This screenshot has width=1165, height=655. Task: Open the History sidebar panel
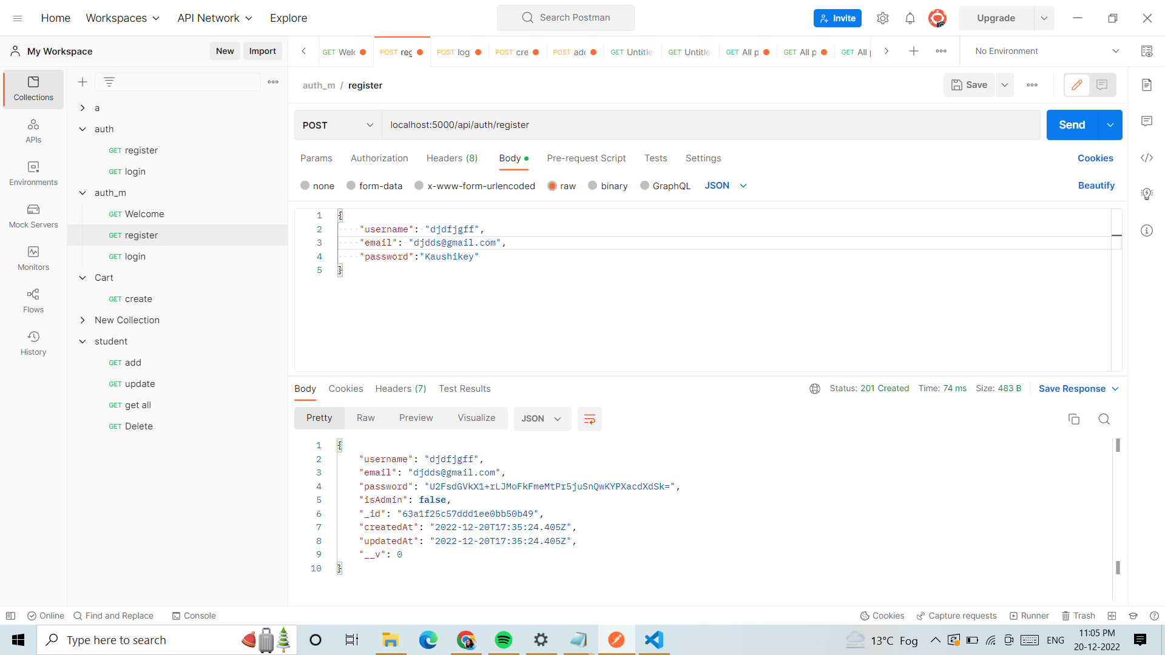[33, 344]
